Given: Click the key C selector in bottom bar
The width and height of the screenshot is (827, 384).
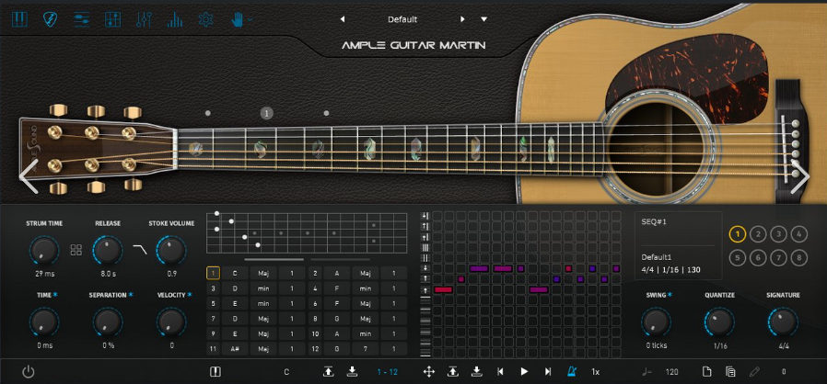Looking at the screenshot, I should 286,372.
